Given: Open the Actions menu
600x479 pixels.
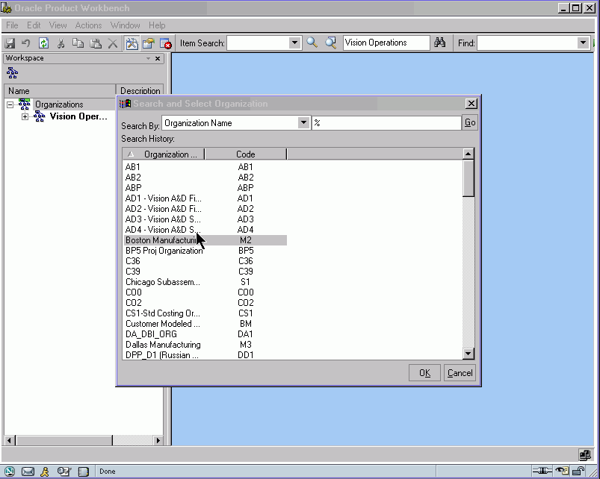Looking at the screenshot, I should point(88,25).
